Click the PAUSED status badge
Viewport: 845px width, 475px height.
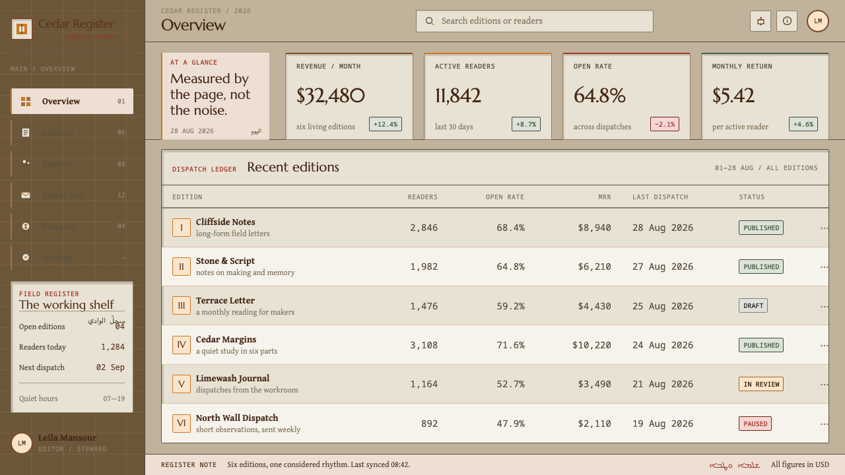[755, 424]
